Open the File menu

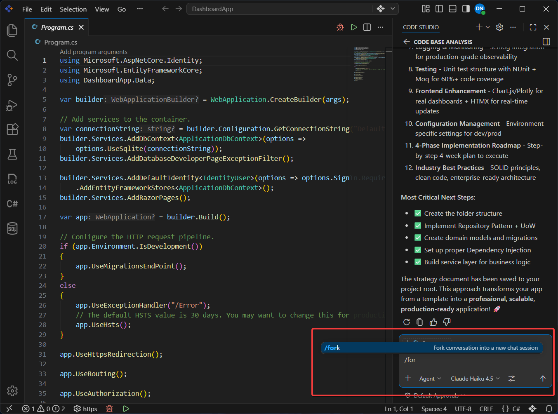point(27,9)
